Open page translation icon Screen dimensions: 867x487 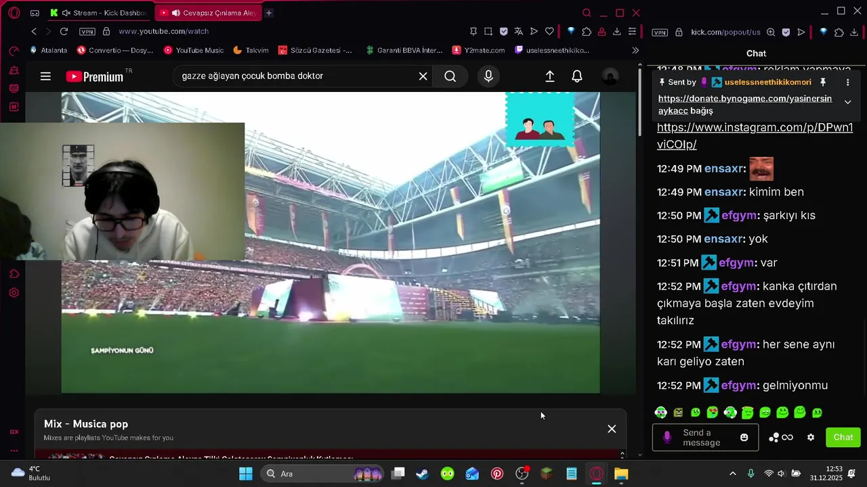pos(518,31)
